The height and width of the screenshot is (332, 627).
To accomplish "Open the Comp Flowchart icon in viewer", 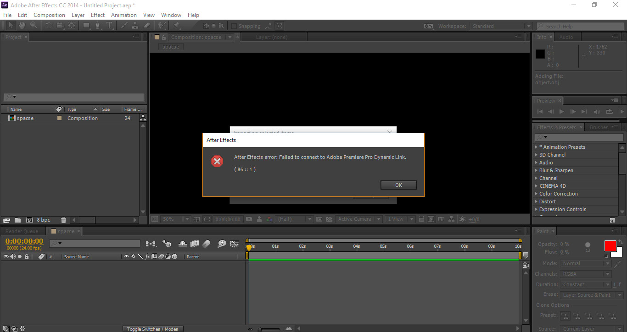I will coord(452,219).
